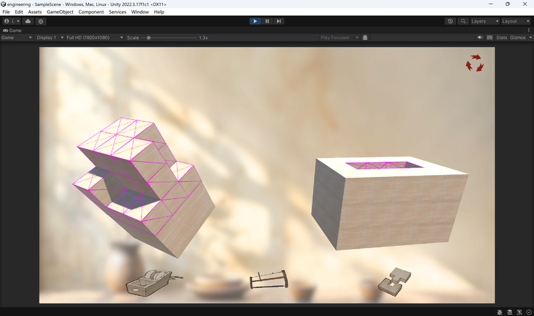Click the cloud services icon
This screenshot has width=534, height=316.
[x=28, y=21]
